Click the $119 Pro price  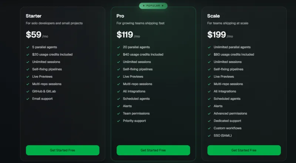click(x=125, y=35)
